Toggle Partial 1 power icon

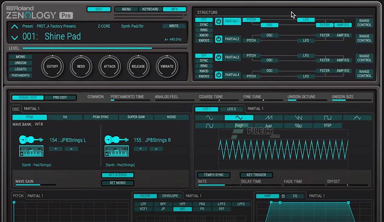pos(219,21)
